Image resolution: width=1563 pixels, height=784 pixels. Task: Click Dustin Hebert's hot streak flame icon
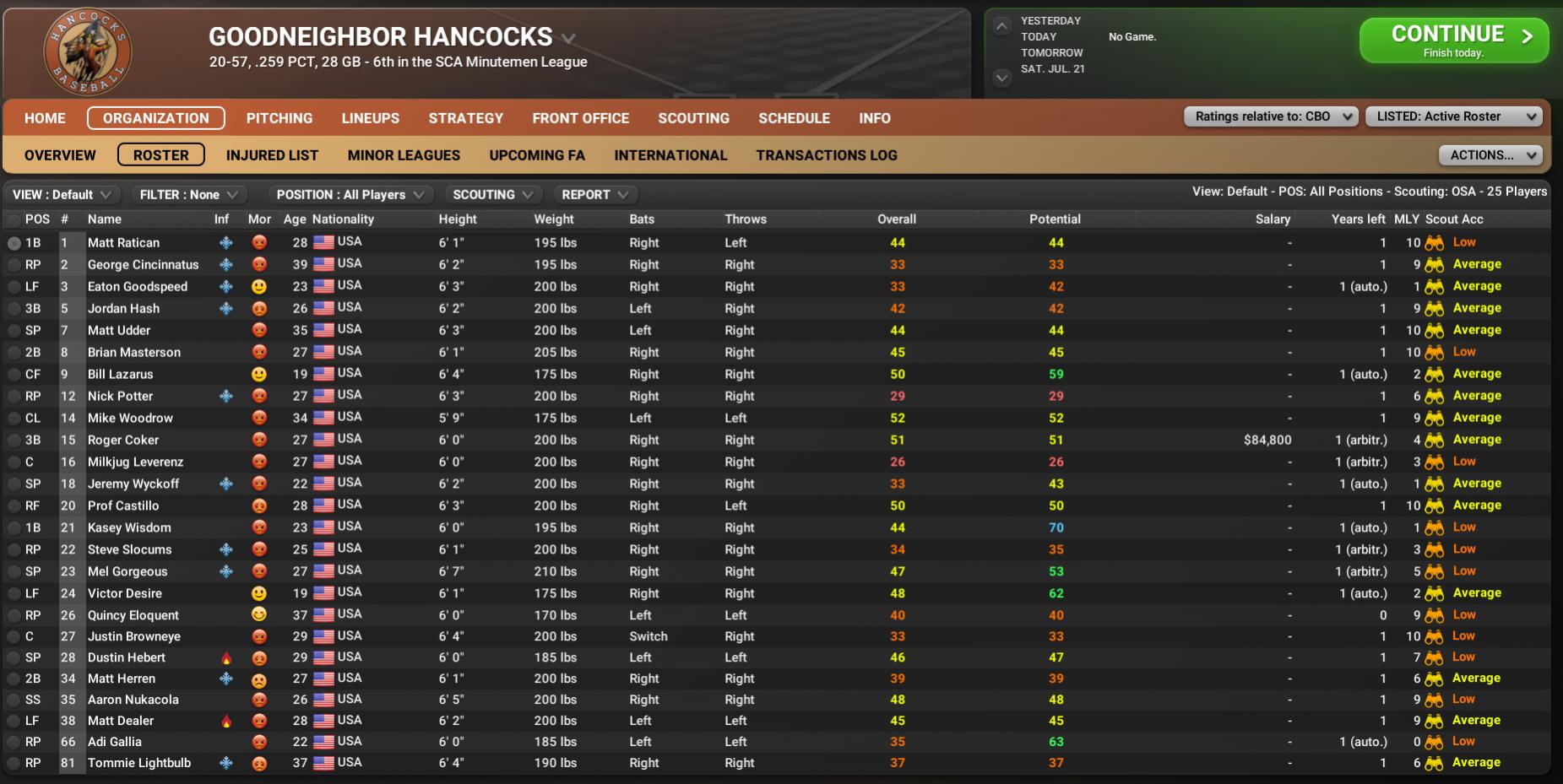(x=226, y=658)
